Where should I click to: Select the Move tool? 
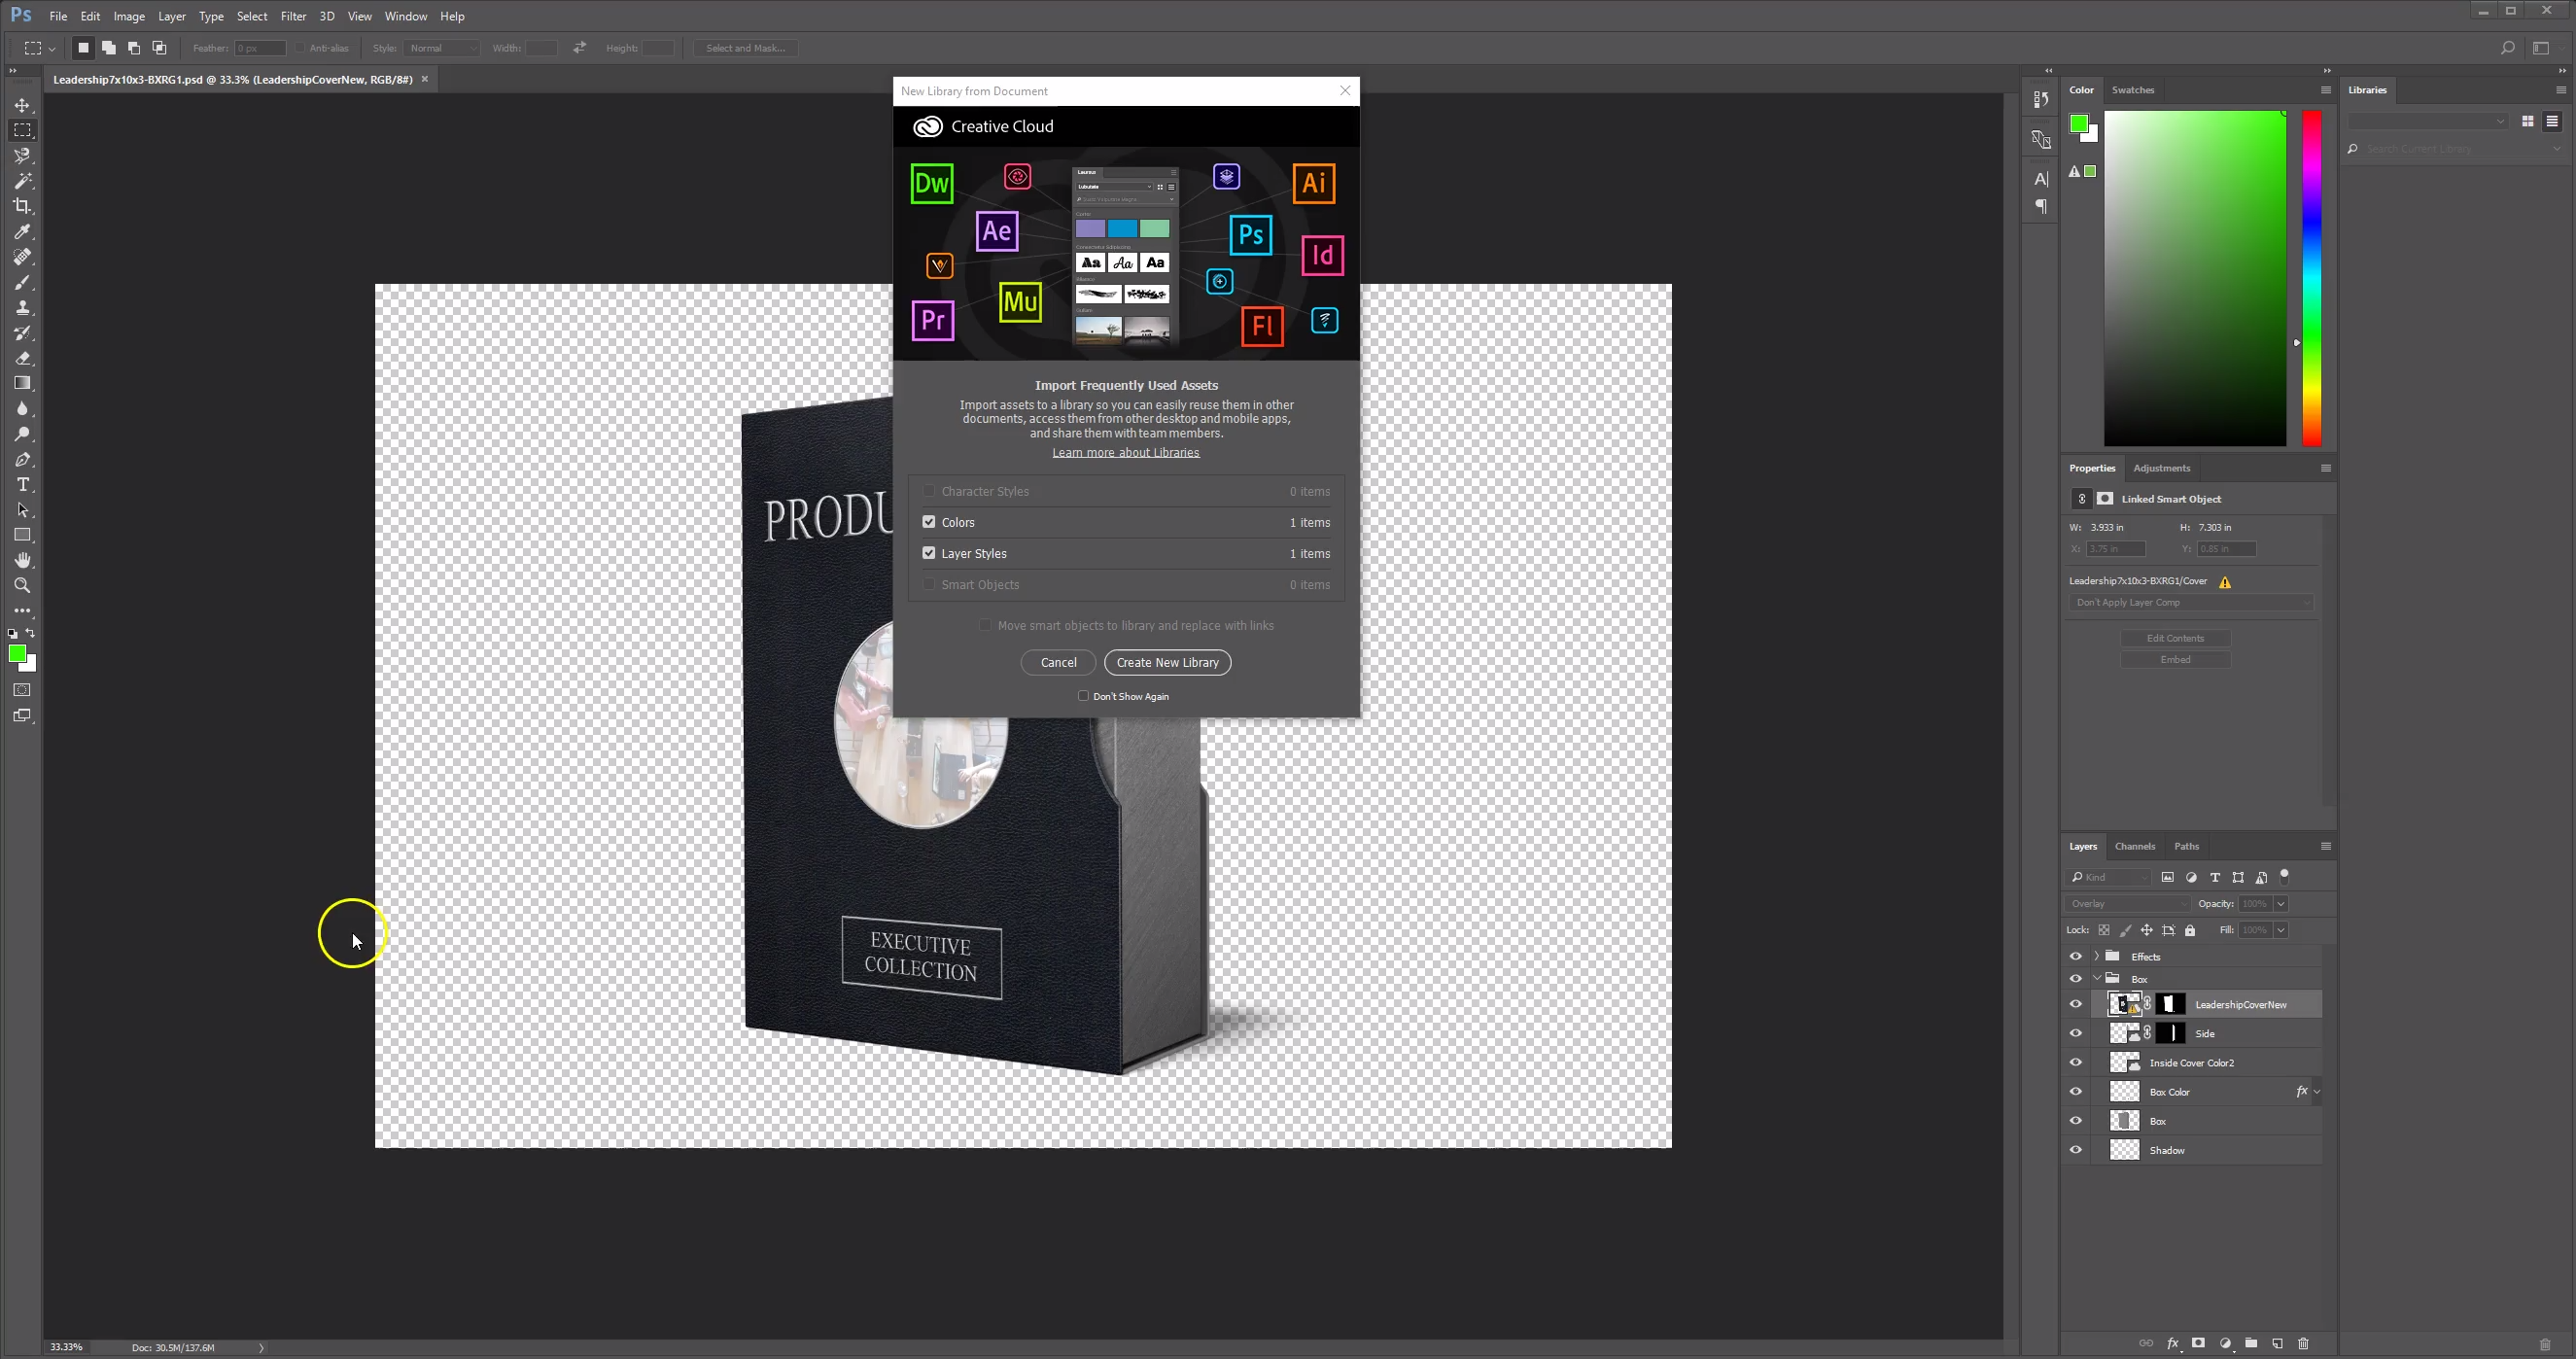[22, 105]
